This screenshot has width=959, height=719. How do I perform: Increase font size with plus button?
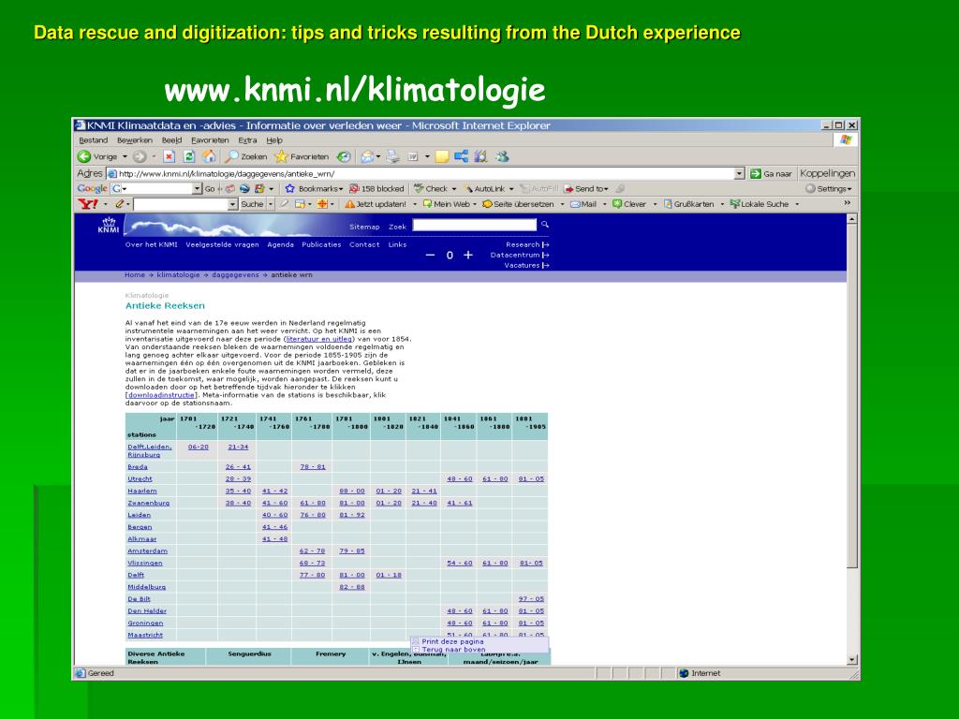pyautogui.click(x=468, y=255)
